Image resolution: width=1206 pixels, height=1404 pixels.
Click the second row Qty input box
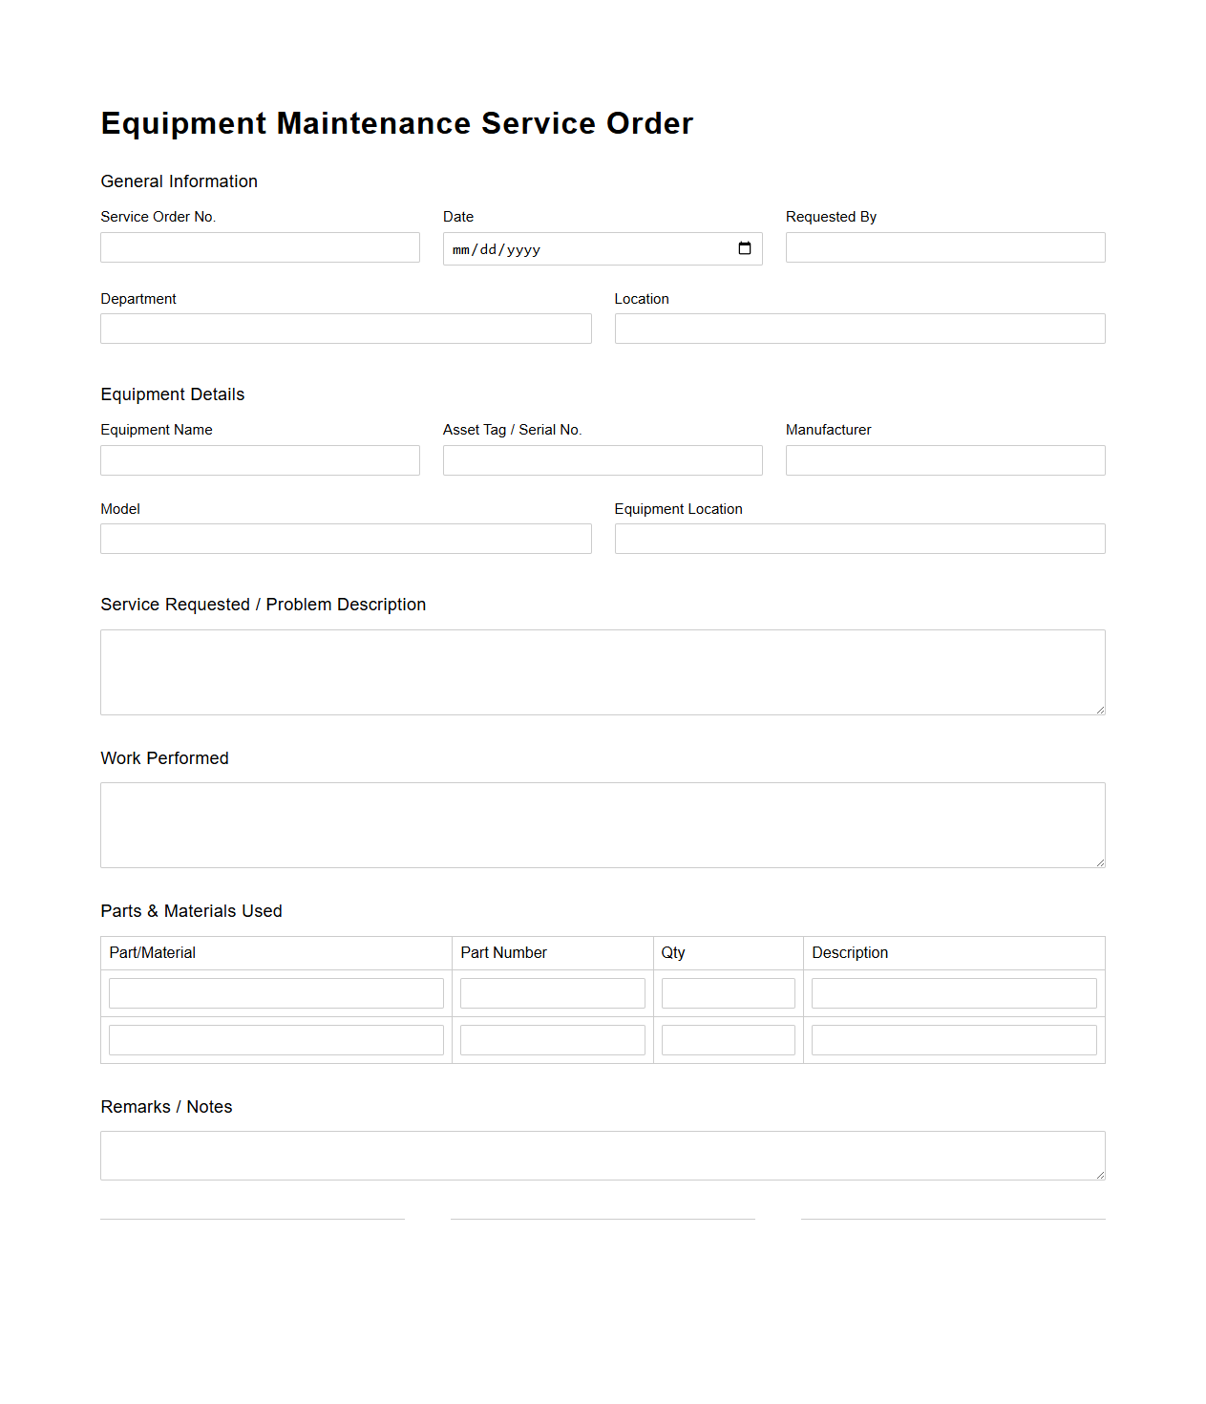tap(728, 1039)
